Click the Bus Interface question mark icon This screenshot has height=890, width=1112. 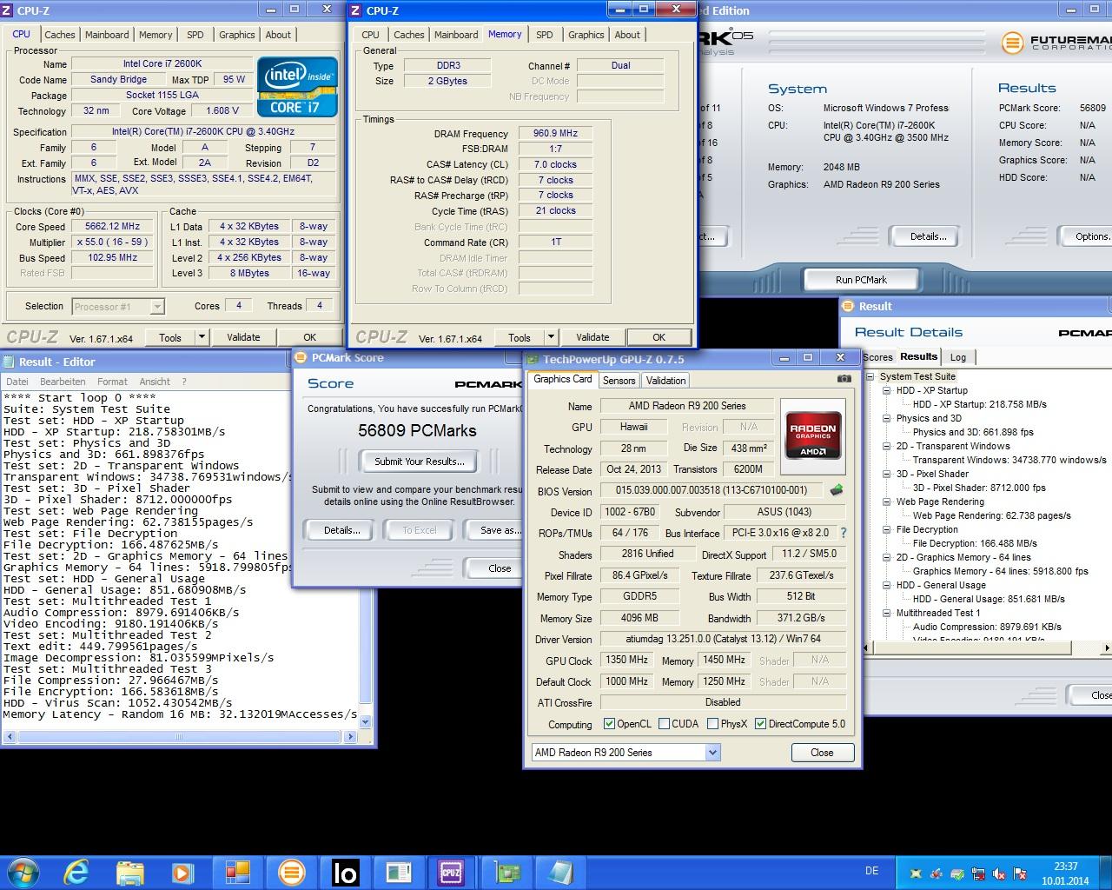(x=843, y=533)
